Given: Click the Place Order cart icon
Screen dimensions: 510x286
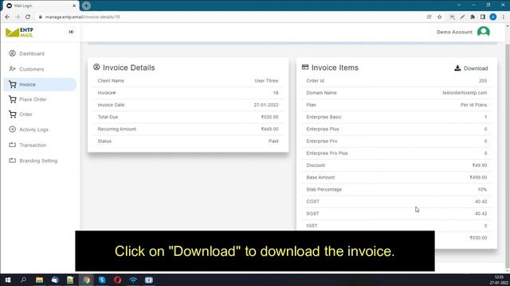Looking at the screenshot, I should coord(13,99).
